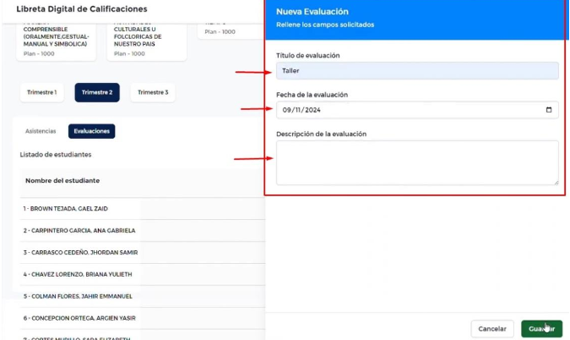This screenshot has width=570, height=340.
Task: Click the Cancelar button
Action: tap(492, 328)
